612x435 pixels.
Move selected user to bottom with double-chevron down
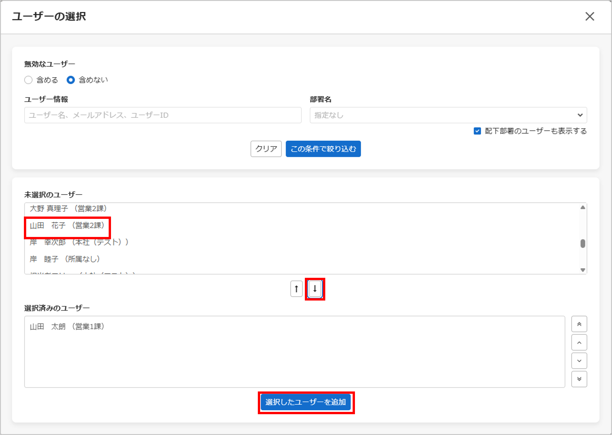[x=579, y=379]
